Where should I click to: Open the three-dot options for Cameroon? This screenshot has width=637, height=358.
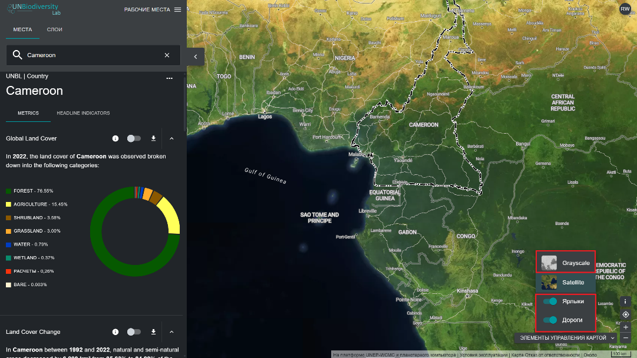point(170,78)
